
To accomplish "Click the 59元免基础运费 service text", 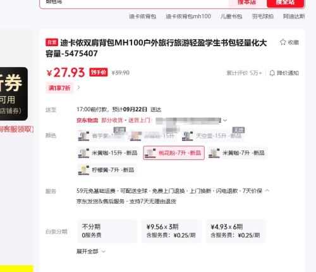I will pyautogui.click(x=96, y=191).
